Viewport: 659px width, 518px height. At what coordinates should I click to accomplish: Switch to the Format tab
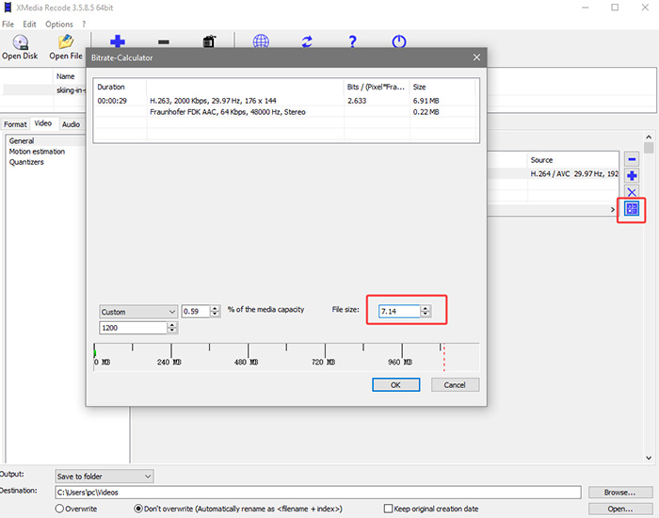15,124
